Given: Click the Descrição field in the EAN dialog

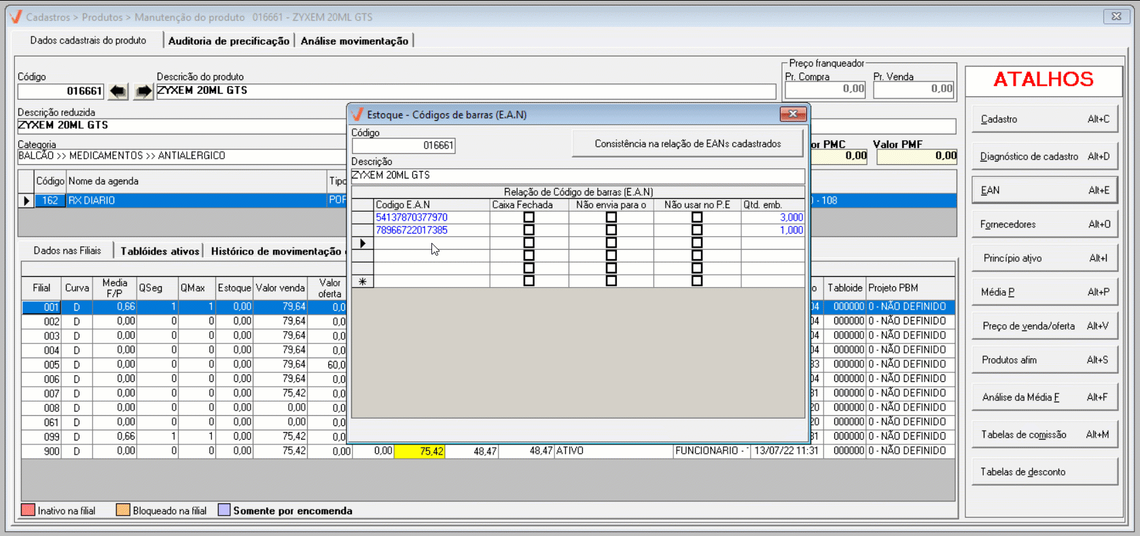Looking at the screenshot, I should 578,176.
